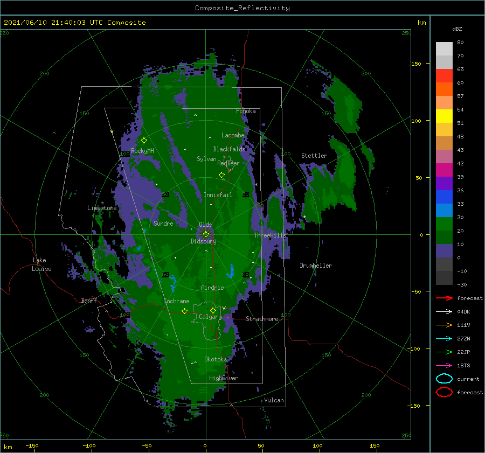Screen dimensions: 485x453
Task: Click the red forecast ellipse icon
Action: coord(444,392)
